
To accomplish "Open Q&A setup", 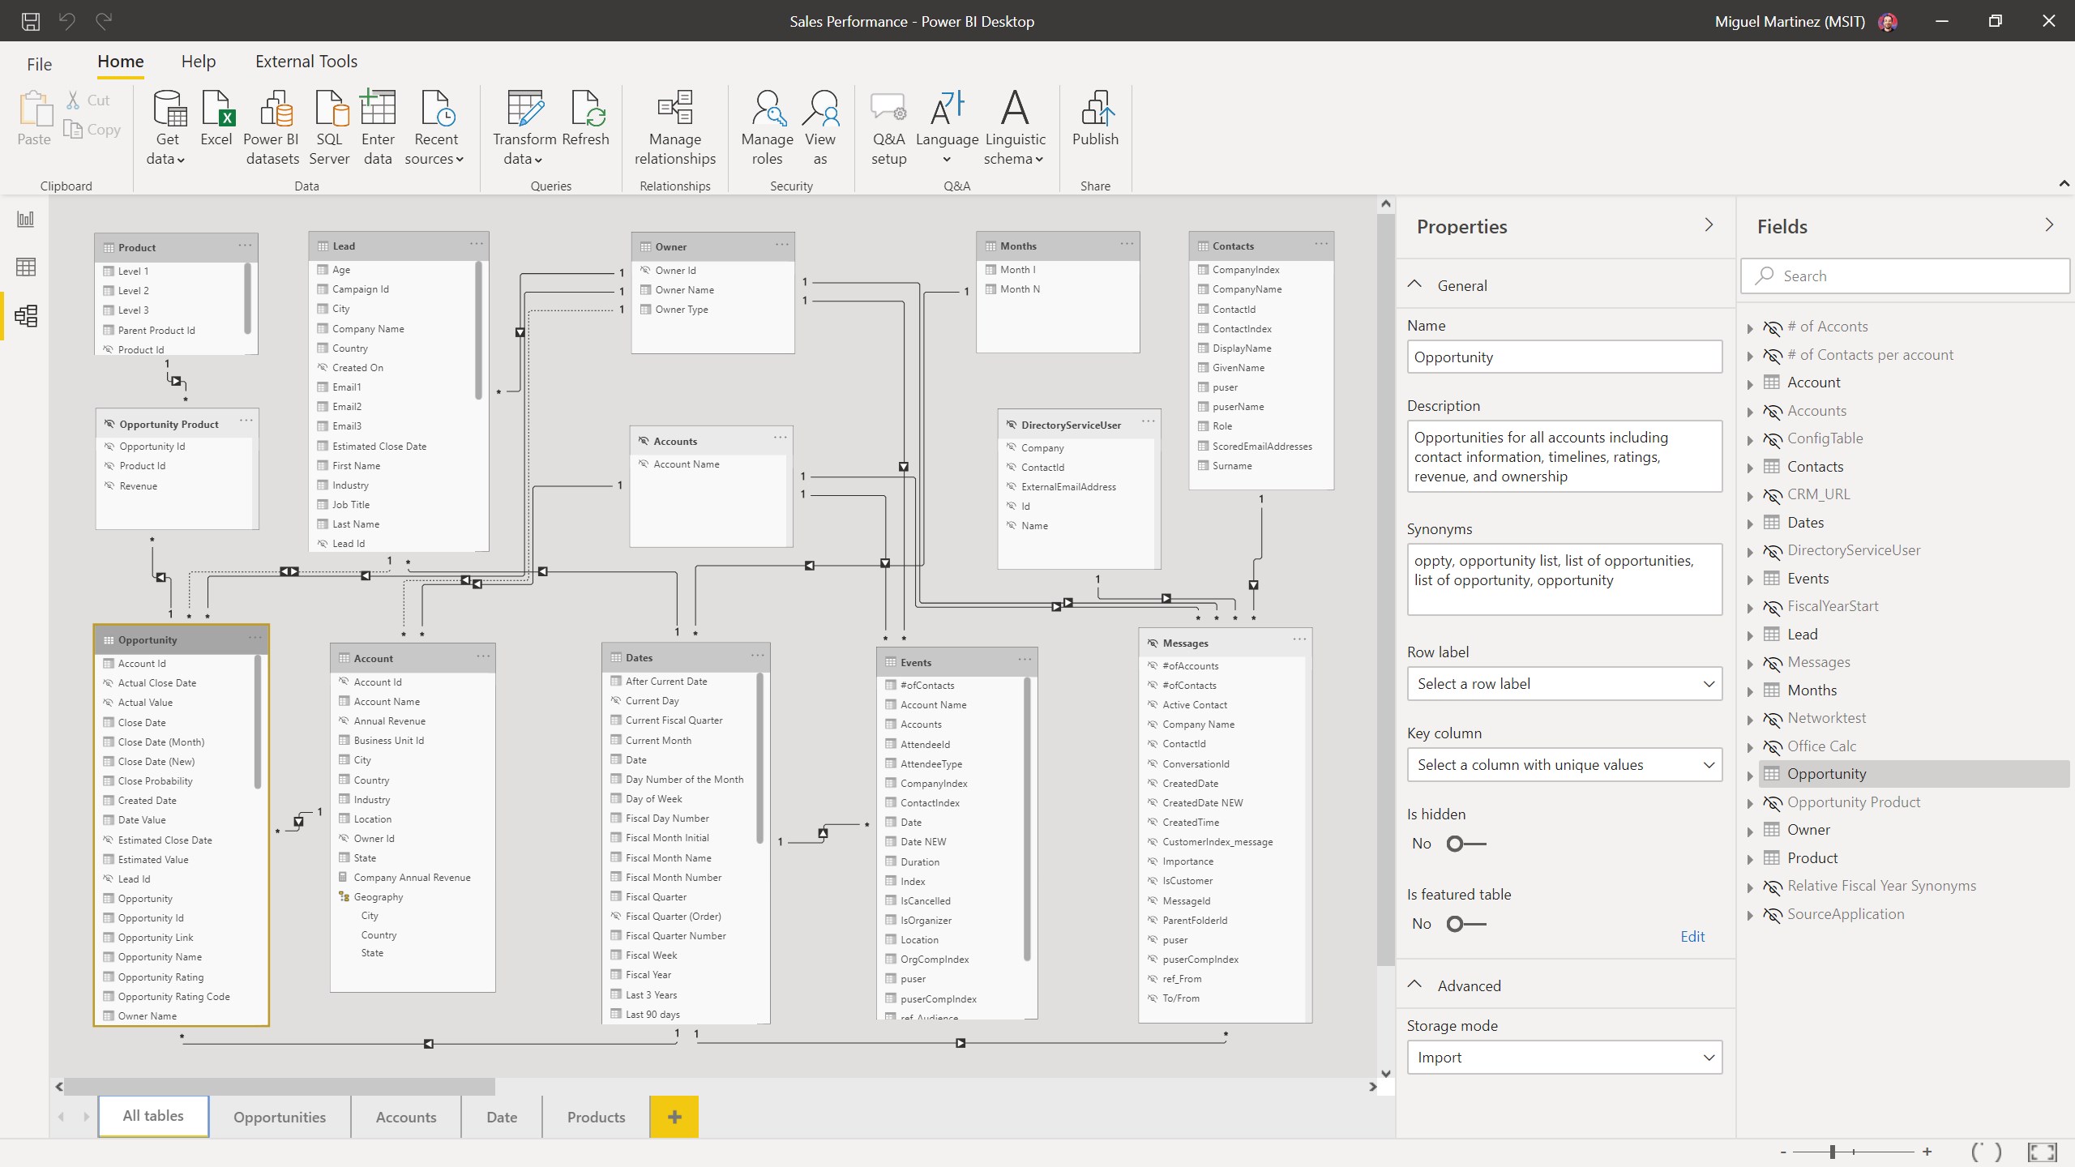I will tap(888, 126).
